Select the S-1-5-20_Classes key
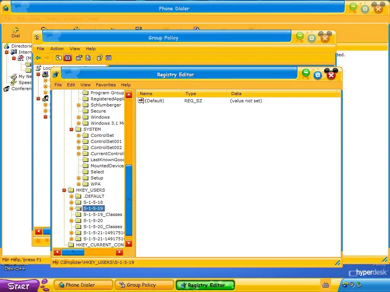The width and height of the screenshot is (390, 292). coord(103,227)
